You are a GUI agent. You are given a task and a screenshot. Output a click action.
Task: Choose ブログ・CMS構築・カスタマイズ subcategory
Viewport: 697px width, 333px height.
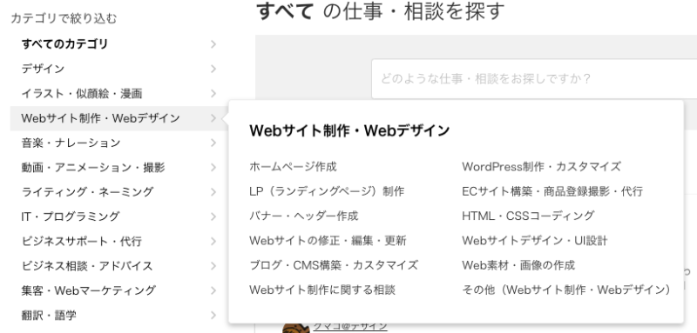(x=334, y=265)
